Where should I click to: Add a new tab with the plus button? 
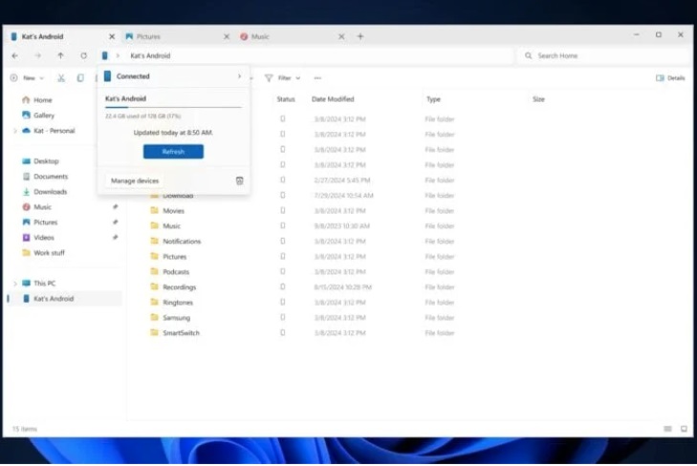360,36
